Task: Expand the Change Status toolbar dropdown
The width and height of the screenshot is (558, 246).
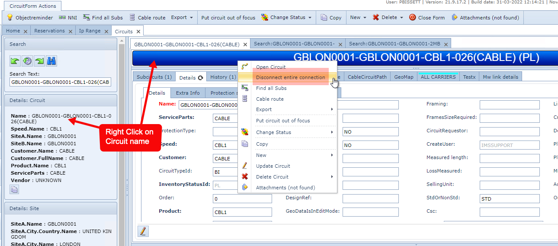Action: [286, 18]
